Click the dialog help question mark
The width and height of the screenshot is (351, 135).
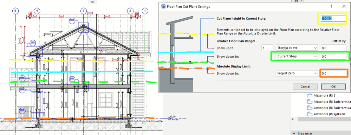point(331,6)
